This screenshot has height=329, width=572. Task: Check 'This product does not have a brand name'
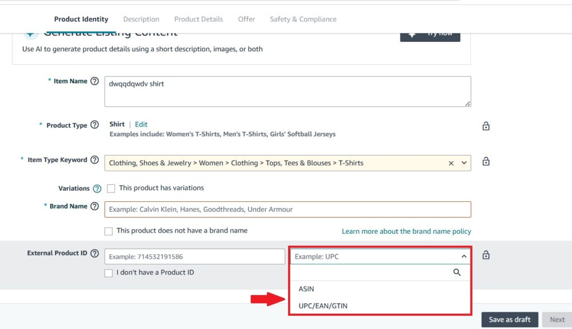108,231
